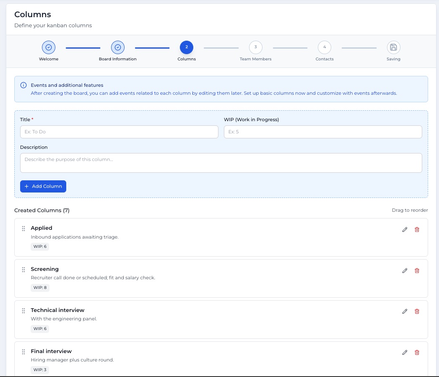Click the 'Drag to reorder' hint text
Viewport: 439px width, 377px height.
[x=410, y=211]
